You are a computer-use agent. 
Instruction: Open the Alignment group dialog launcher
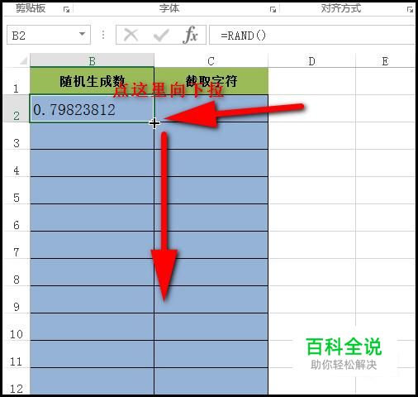click(410, 10)
